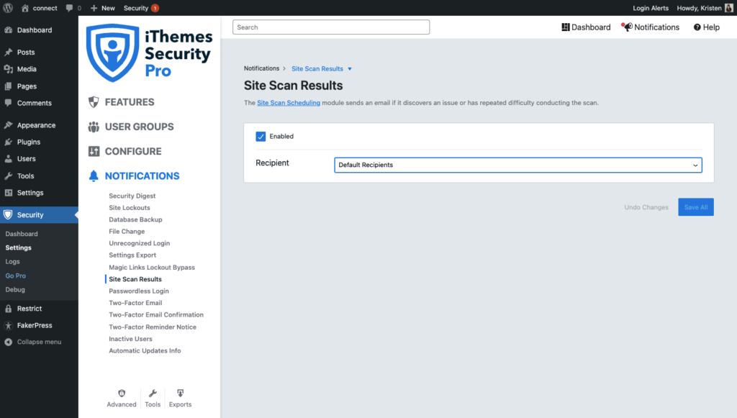Uncheck the Enabled checkbox
Image resolution: width=737 pixels, height=418 pixels.
coord(261,136)
